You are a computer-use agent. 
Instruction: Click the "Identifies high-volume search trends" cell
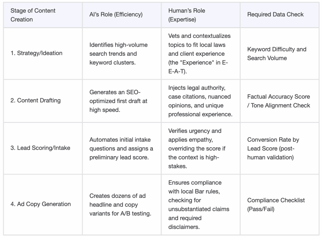tap(118, 54)
